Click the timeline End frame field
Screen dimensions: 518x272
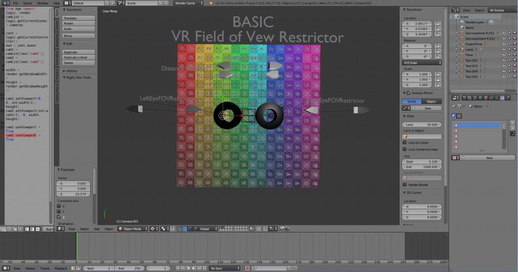(128, 268)
